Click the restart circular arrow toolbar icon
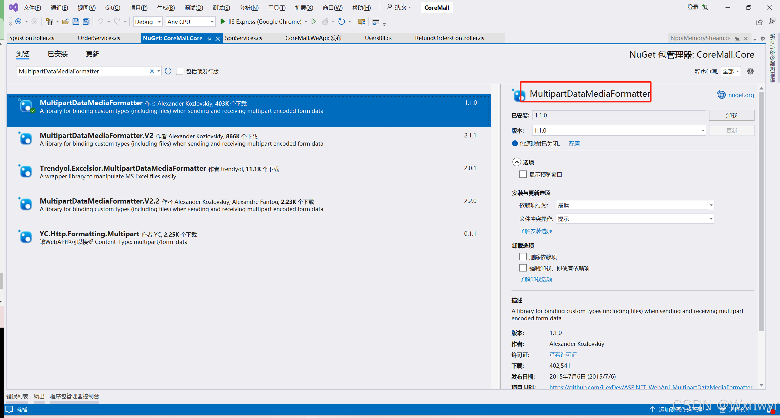This screenshot has height=418, width=780. coord(341,22)
